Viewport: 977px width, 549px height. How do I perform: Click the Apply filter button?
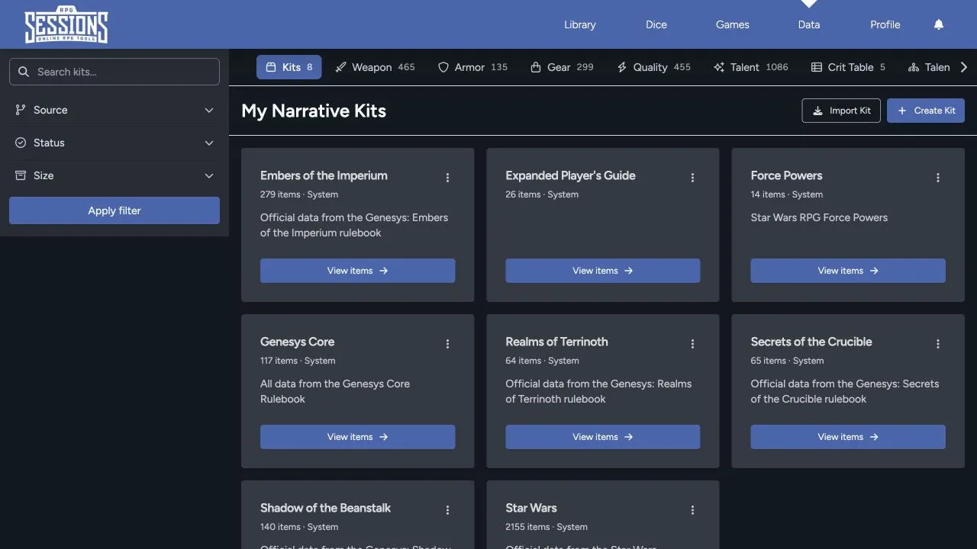[x=114, y=210]
